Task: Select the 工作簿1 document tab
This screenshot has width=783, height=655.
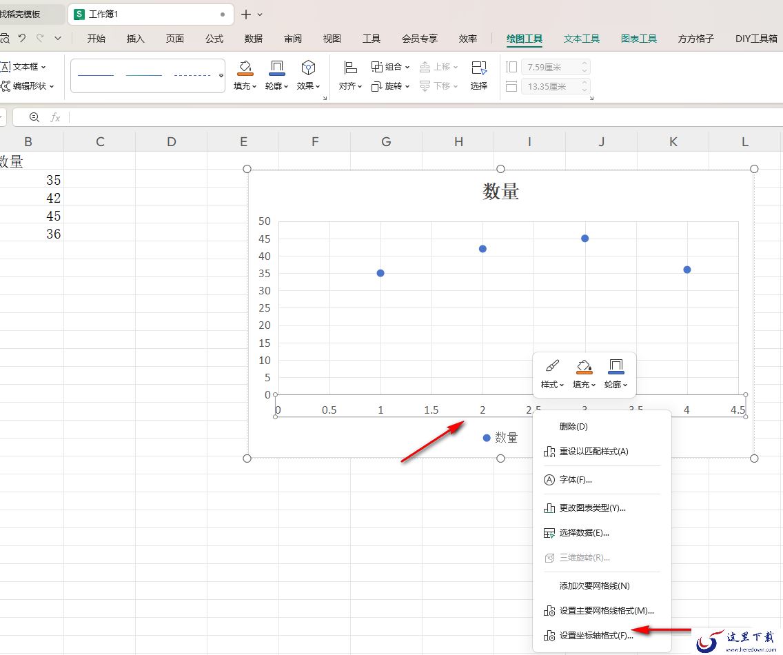Action: pos(150,14)
